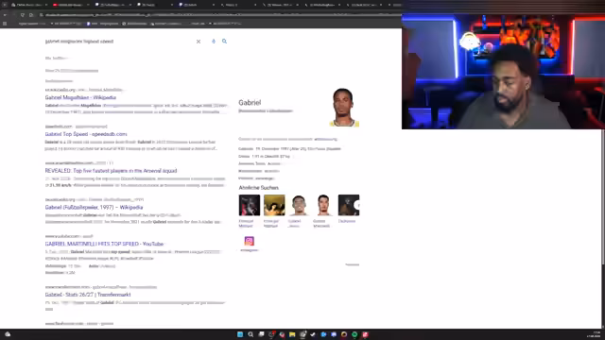605x340 pixels.
Task: Open Gabriel Top Speed speedsdb.com result
Action: tap(86, 134)
